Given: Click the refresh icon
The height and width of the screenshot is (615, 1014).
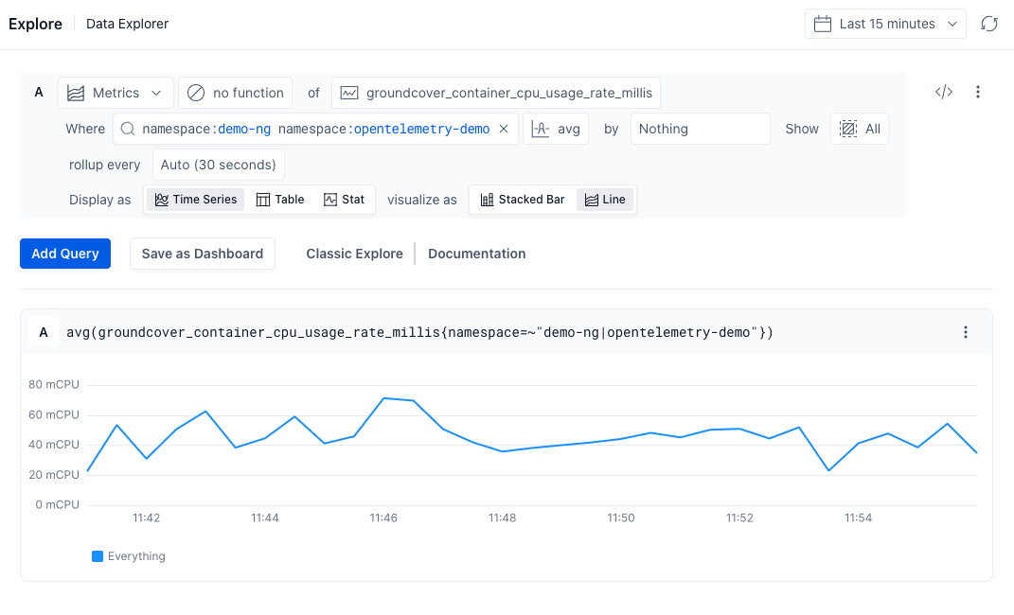Looking at the screenshot, I should coord(989,24).
